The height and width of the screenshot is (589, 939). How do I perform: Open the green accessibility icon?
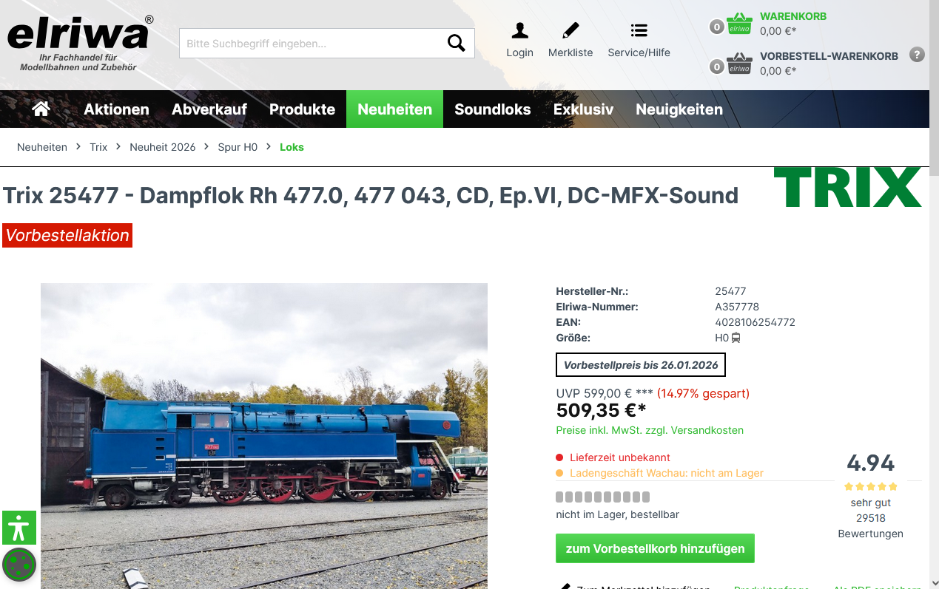[19, 528]
